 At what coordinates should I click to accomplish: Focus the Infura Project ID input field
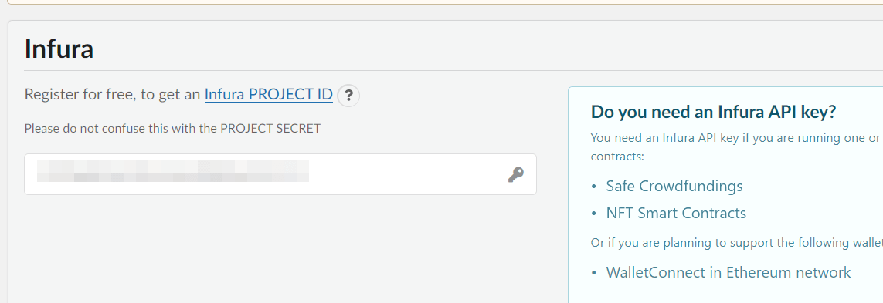pyautogui.click(x=280, y=174)
